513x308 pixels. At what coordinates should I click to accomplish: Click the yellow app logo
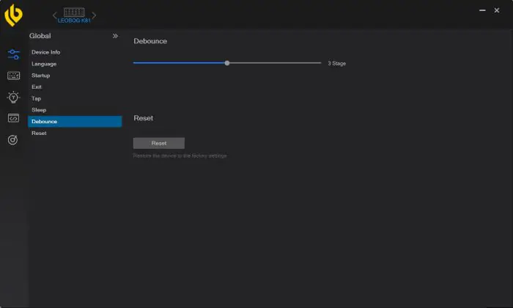click(13, 15)
